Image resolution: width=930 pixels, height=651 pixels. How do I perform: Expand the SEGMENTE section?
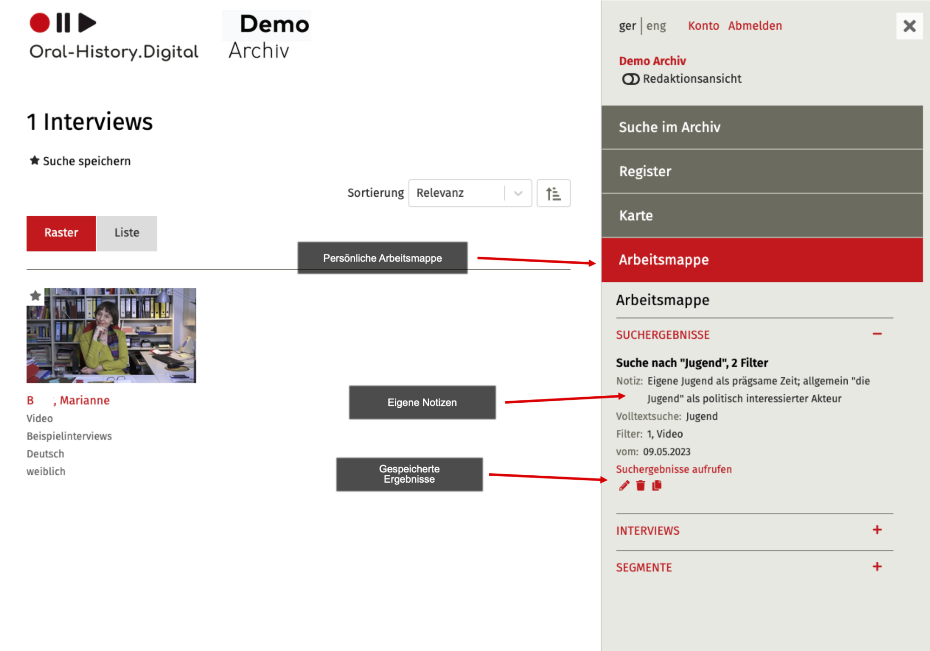[877, 567]
